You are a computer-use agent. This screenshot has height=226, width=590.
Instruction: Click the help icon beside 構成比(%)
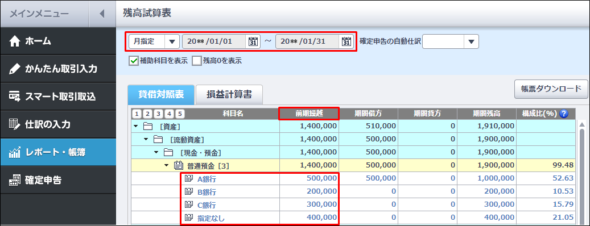coord(564,114)
